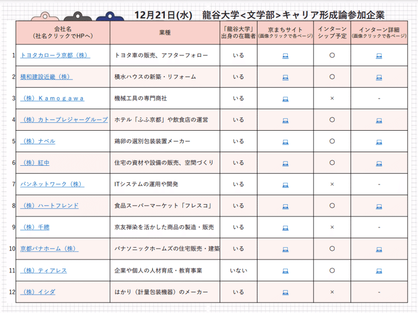Viewport: 418px width, 313px height.
Task: Click 京まちサイト laptop icon for 千總
Action: click(x=285, y=228)
